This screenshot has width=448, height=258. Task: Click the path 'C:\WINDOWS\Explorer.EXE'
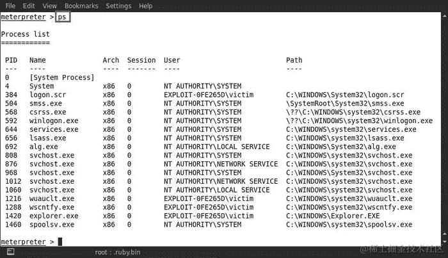coord(333,216)
